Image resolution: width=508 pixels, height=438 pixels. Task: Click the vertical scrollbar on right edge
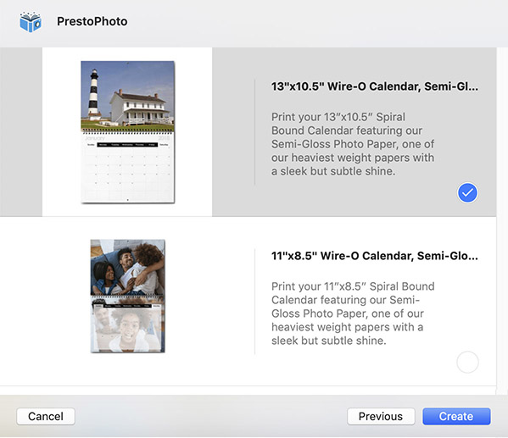pos(502,220)
